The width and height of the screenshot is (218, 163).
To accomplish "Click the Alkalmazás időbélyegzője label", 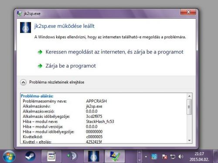I will pyautogui.click(x=46, y=116).
